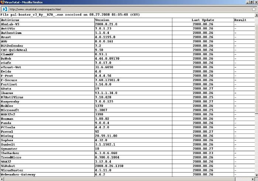Select the eSafe row name

coord(6,63)
